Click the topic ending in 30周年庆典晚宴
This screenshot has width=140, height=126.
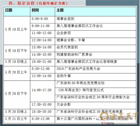pyautogui.click(x=89, y=112)
